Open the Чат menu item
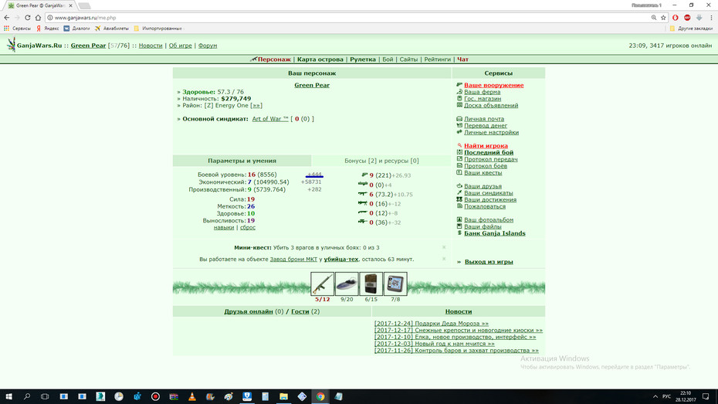Viewport: 718px width, 404px height. (x=463, y=59)
